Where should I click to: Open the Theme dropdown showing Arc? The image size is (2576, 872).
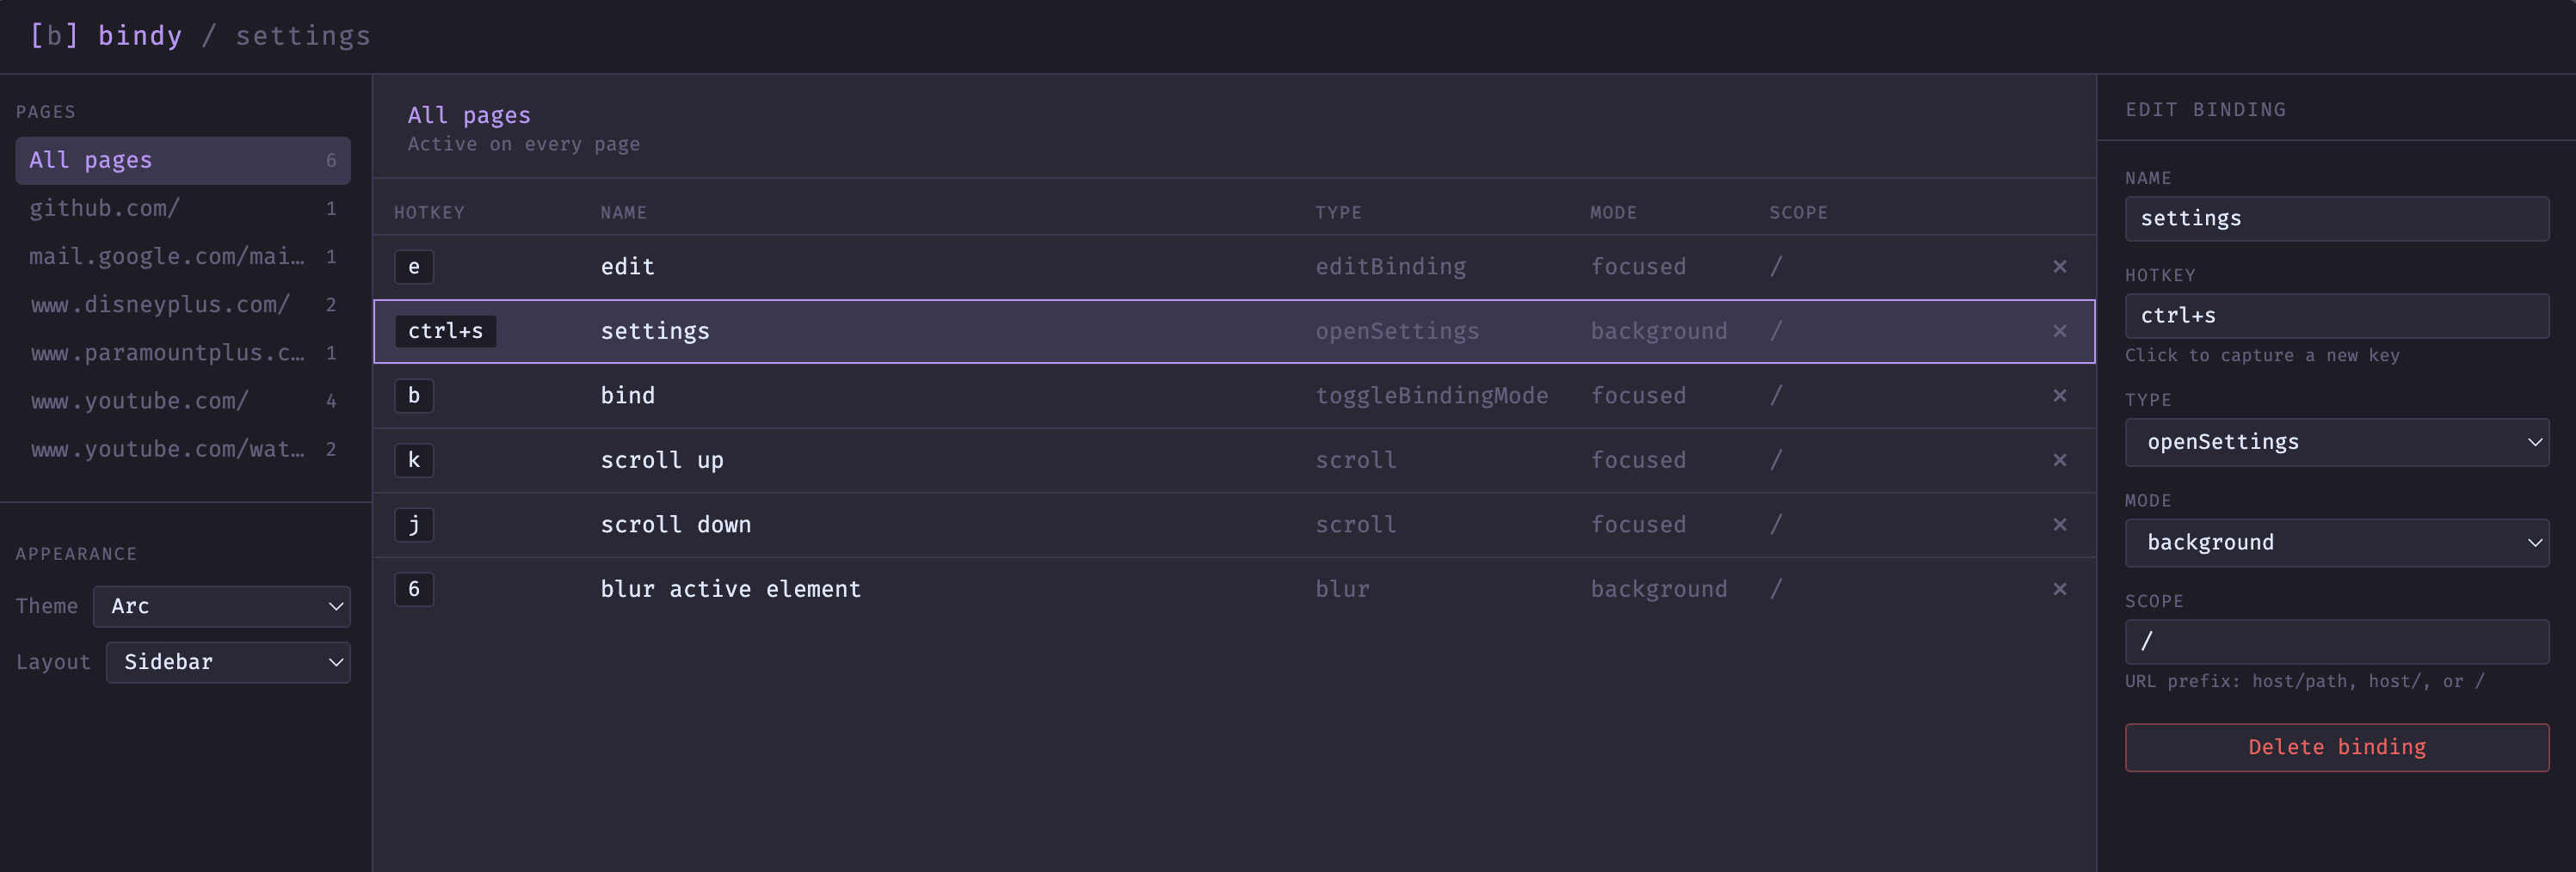[221, 606]
